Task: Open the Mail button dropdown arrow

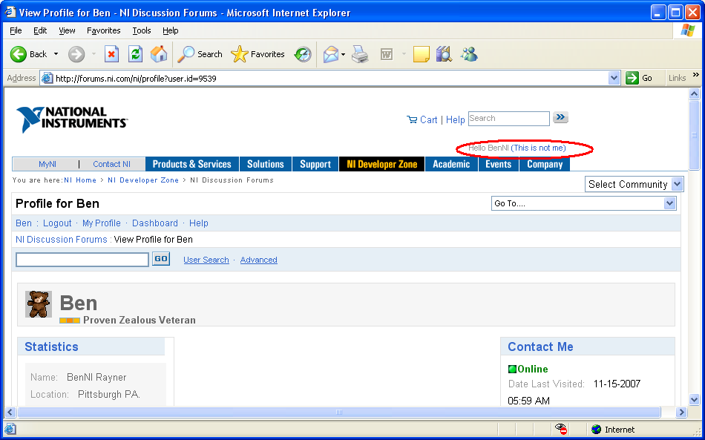Action: 343,55
